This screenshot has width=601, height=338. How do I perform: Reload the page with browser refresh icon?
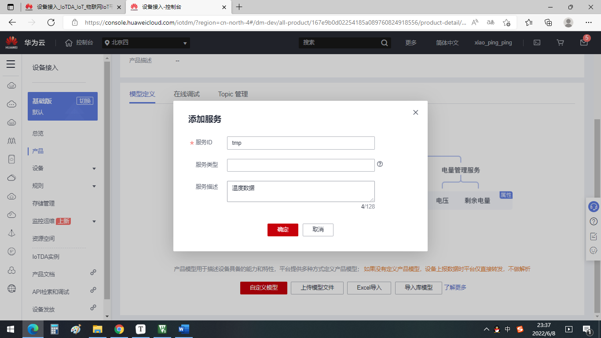point(51,22)
